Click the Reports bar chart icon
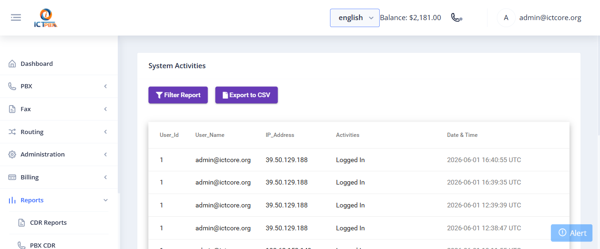This screenshot has height=249, width=600. pyautogui.click(x=12, y=200)
